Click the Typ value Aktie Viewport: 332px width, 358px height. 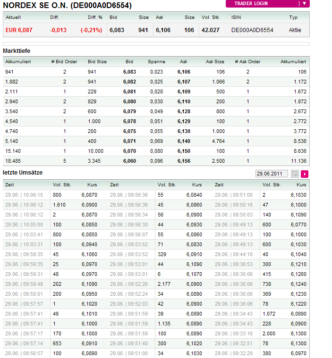tap(295, 30)
